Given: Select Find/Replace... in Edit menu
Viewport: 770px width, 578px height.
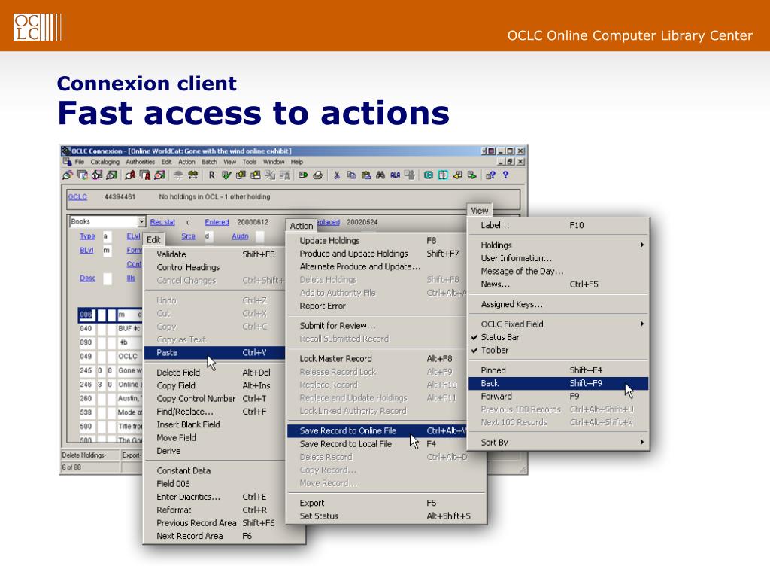Looking at the screenshot, I should [214, 412].
